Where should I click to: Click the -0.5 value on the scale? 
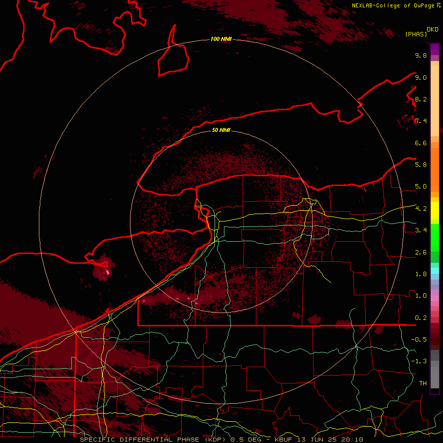pos(419,340)
